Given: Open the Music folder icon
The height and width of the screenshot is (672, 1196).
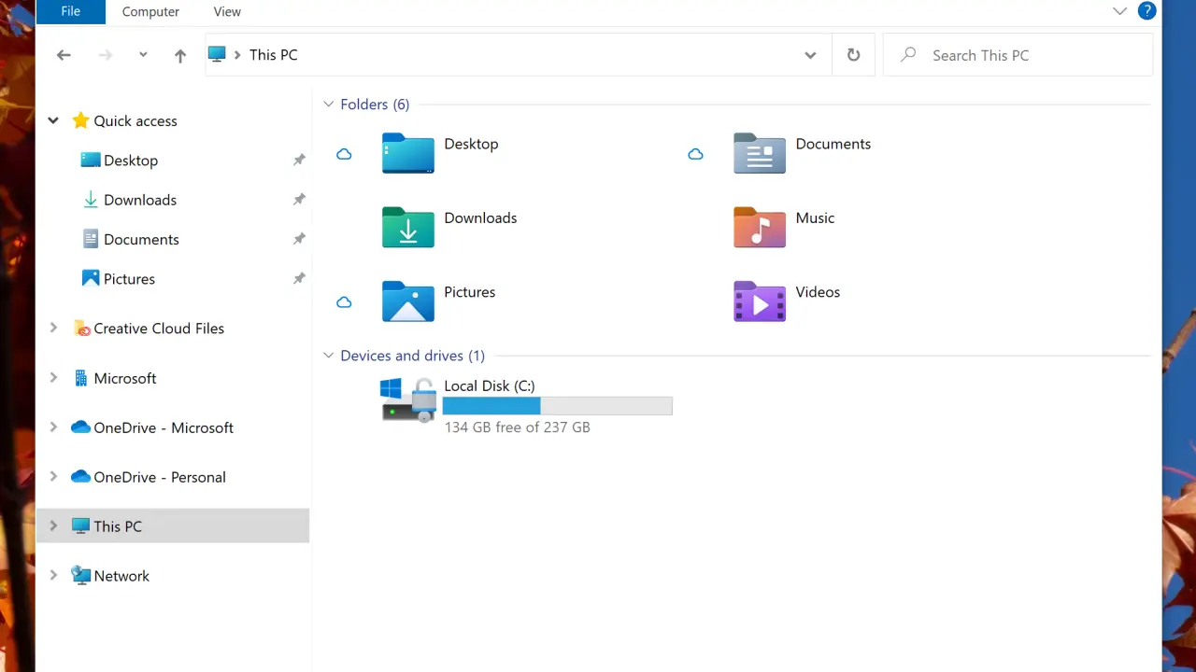Looking at the screenshot, I should [759, 227].
